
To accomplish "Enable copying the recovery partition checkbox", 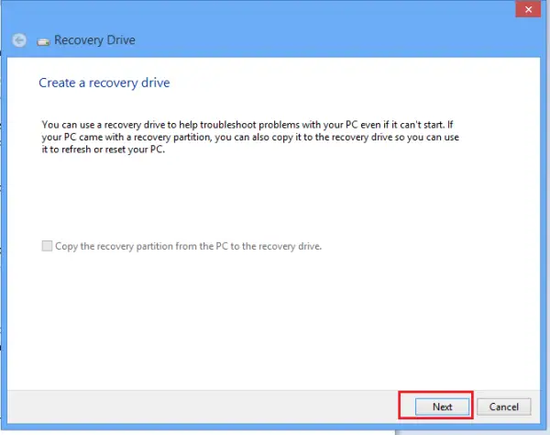I will pyautogui.click(x=47, y=246).
